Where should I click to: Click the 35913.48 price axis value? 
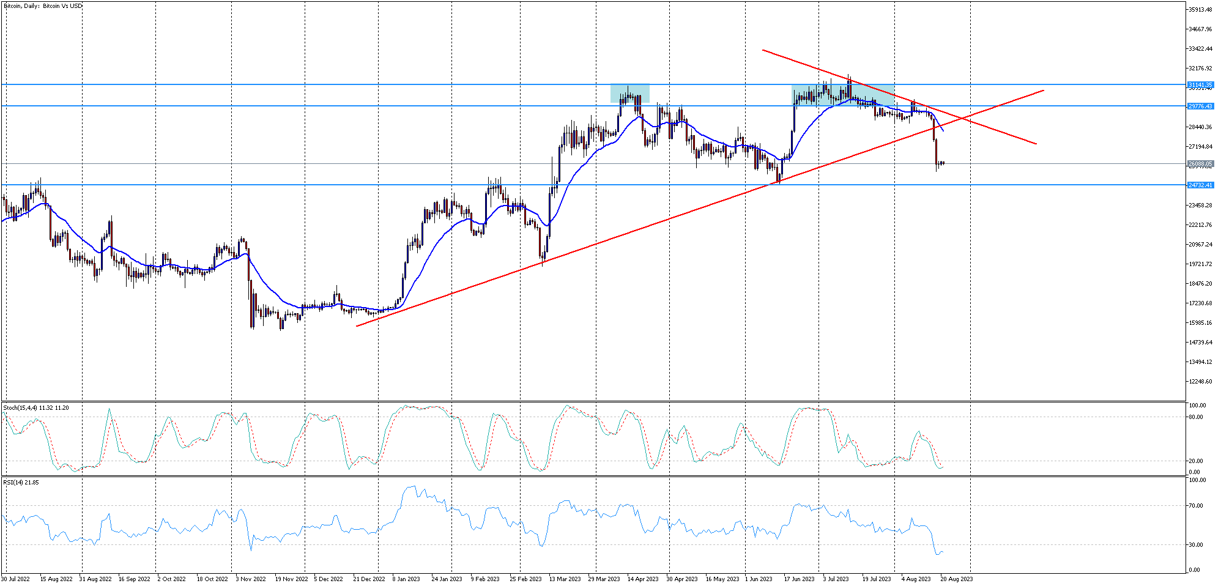tap(1200, 10)
